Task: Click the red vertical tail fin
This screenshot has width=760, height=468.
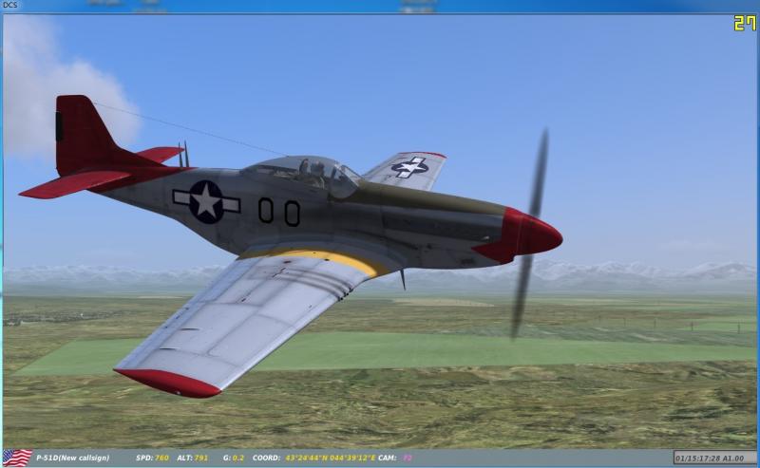Action: click(82, 133)
